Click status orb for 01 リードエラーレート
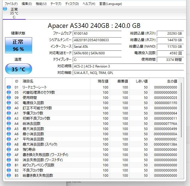This screenshot has height=186, width=190. point(9,87)
